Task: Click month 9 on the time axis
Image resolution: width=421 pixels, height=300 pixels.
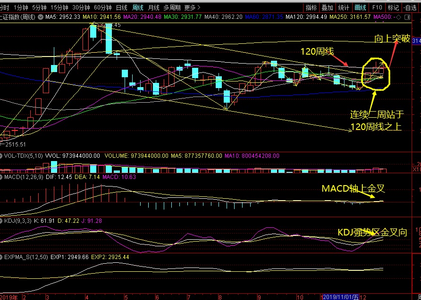Action: pyautogui.click(x=259, y=297)
